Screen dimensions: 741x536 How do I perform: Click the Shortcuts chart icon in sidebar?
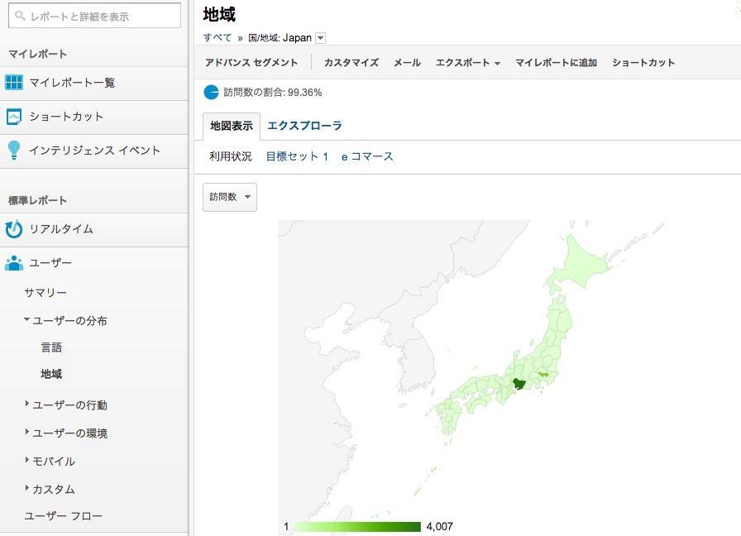click(14, 117)
